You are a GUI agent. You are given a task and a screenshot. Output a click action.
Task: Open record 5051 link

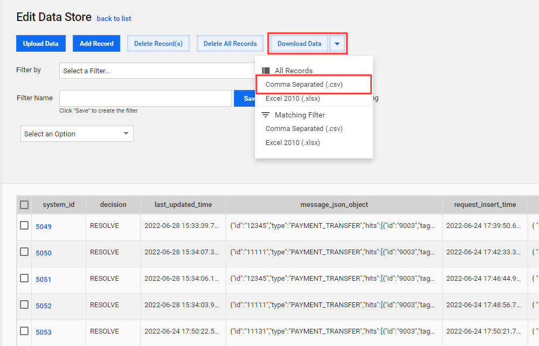(44, 280)
